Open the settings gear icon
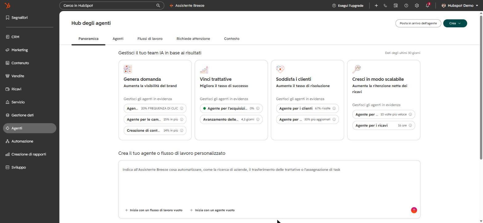Viewport: 483px width, 223px height. tap(417, 6)
